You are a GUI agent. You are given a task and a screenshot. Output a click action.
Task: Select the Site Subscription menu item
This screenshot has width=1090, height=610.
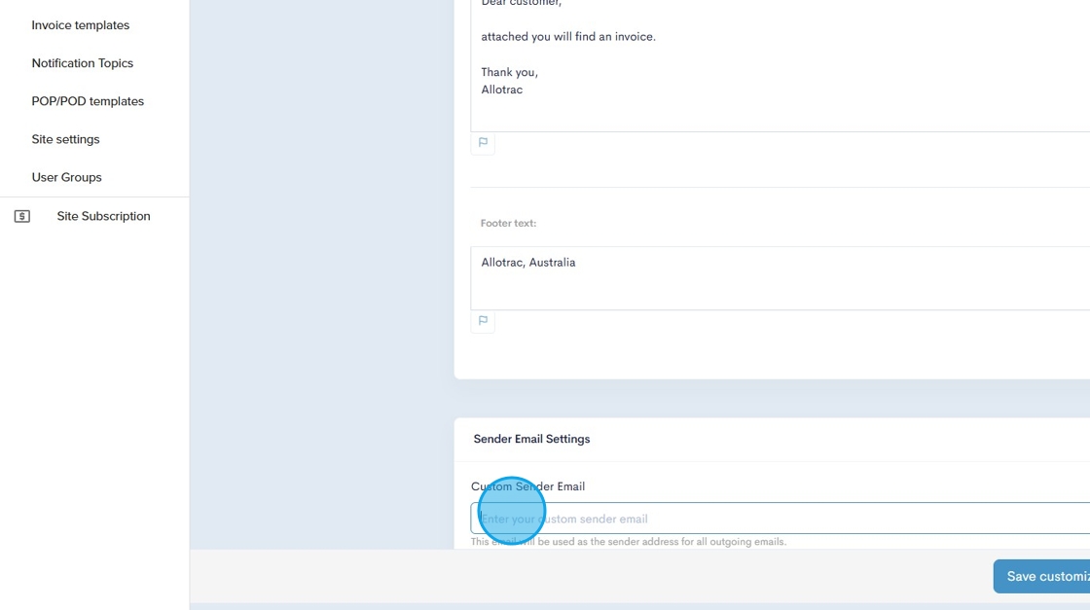103,216
